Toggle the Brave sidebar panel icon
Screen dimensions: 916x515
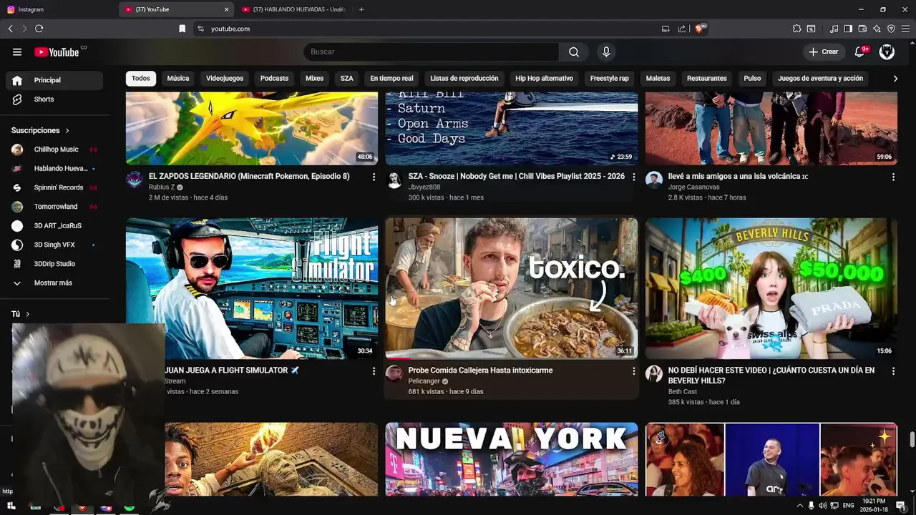pos(848,29)
